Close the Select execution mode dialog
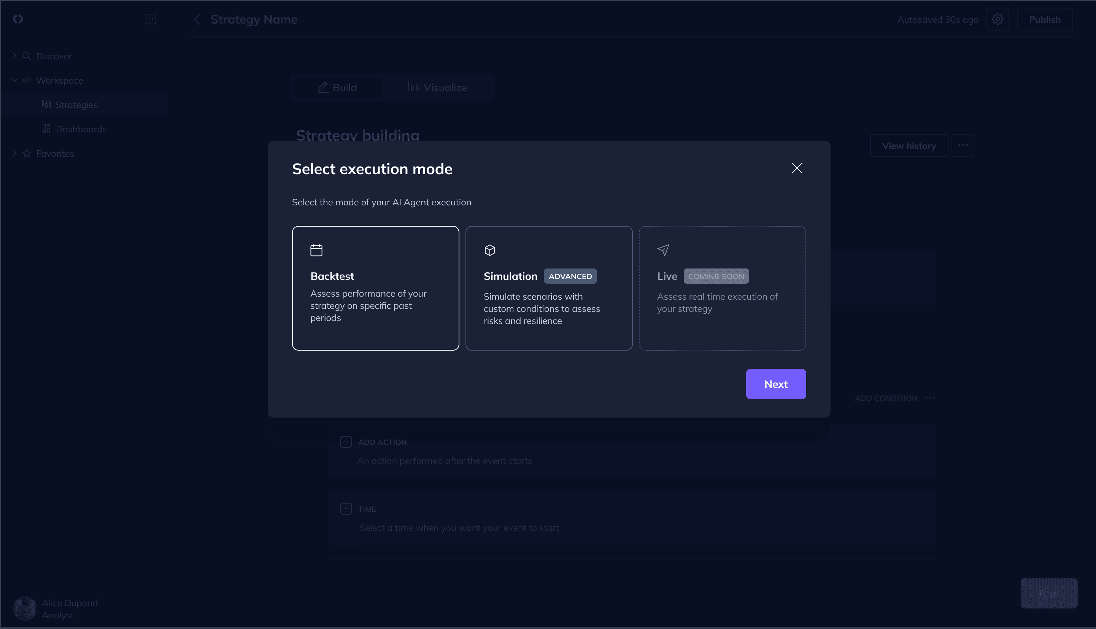This screenshot has width=1096, height=629. tap(797, 168)
